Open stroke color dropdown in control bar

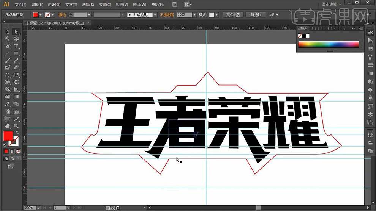pos(52,15)
